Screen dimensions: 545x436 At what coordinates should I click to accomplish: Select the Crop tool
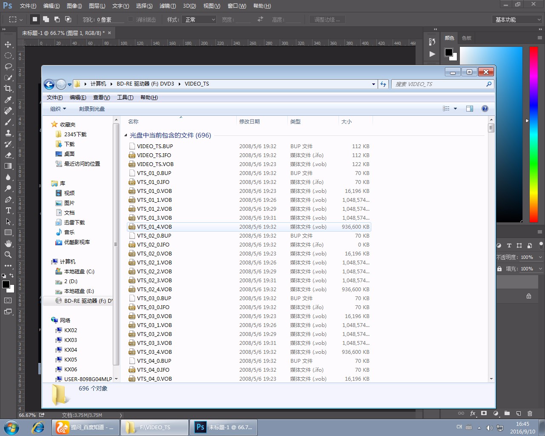(x=8, y=89)
